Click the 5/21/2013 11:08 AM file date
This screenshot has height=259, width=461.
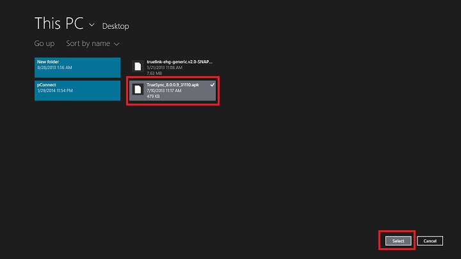tap(165, 68)
